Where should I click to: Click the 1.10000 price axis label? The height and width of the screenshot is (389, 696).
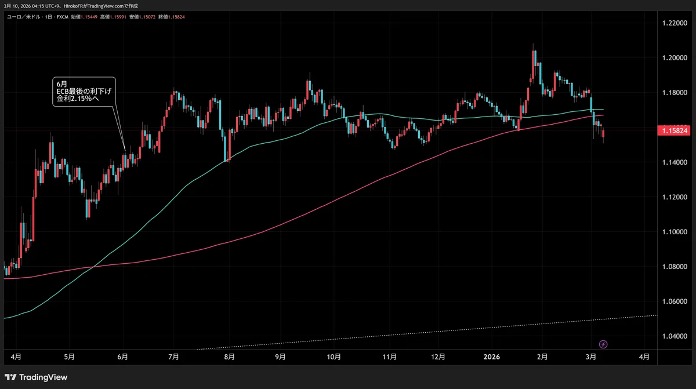675,232
